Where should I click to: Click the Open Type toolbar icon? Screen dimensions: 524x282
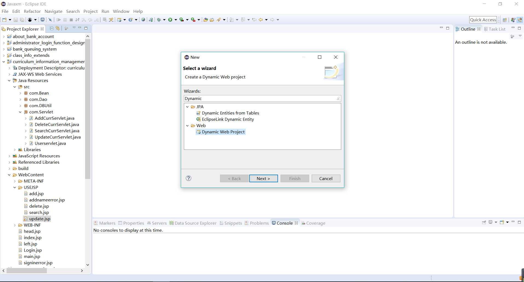[x=205, y=20]
